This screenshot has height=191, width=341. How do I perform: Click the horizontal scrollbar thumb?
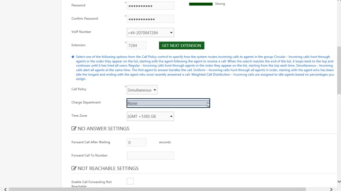[x=157, y=189]
